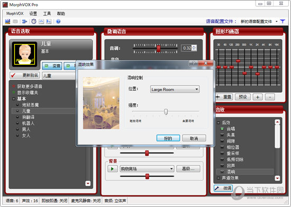Click the 儿童 alias input field
This screenshot has height=207, width=291.
coord(59,76)
